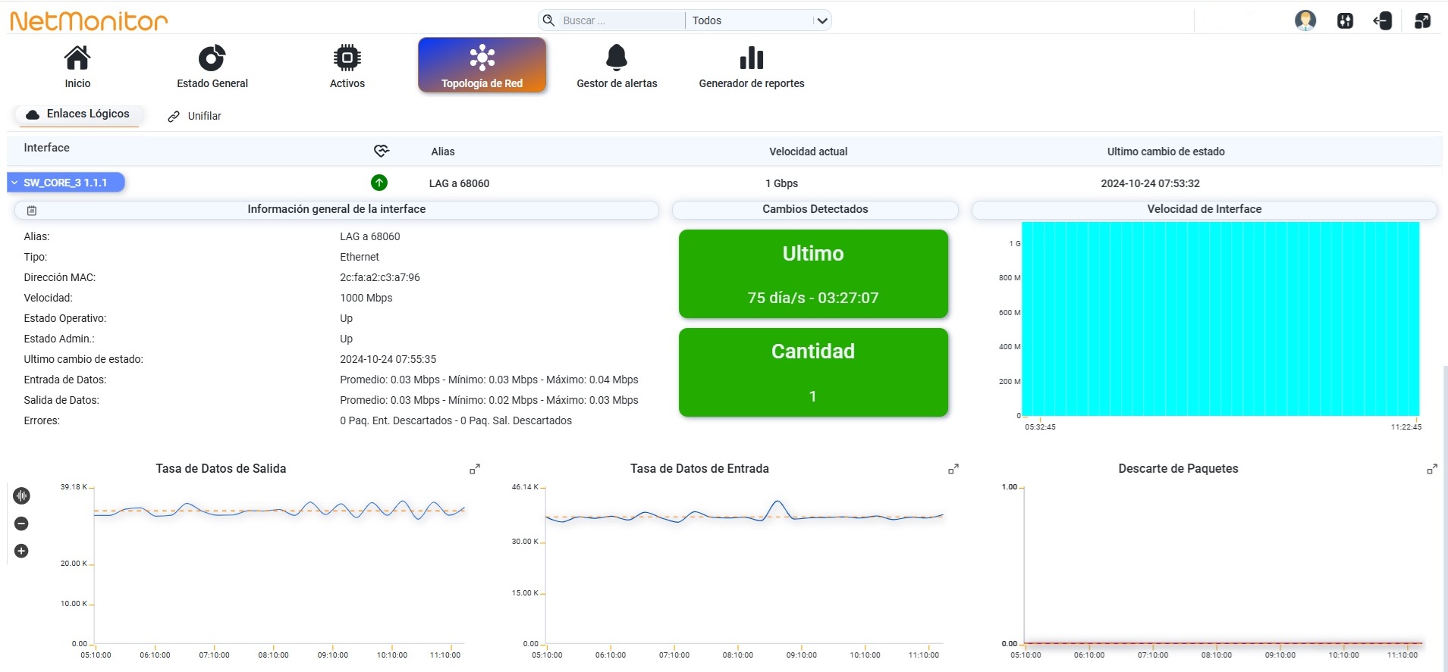
Task: Click the Ultimo green status card
Action: (813, 274)
